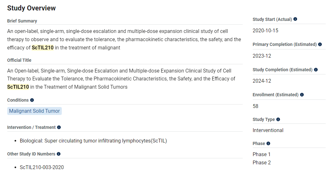The height and width of the screenshot is (177, 332).
Task: Click the ScTIL210-003-2020 study ID
Action: pos(42,167)
